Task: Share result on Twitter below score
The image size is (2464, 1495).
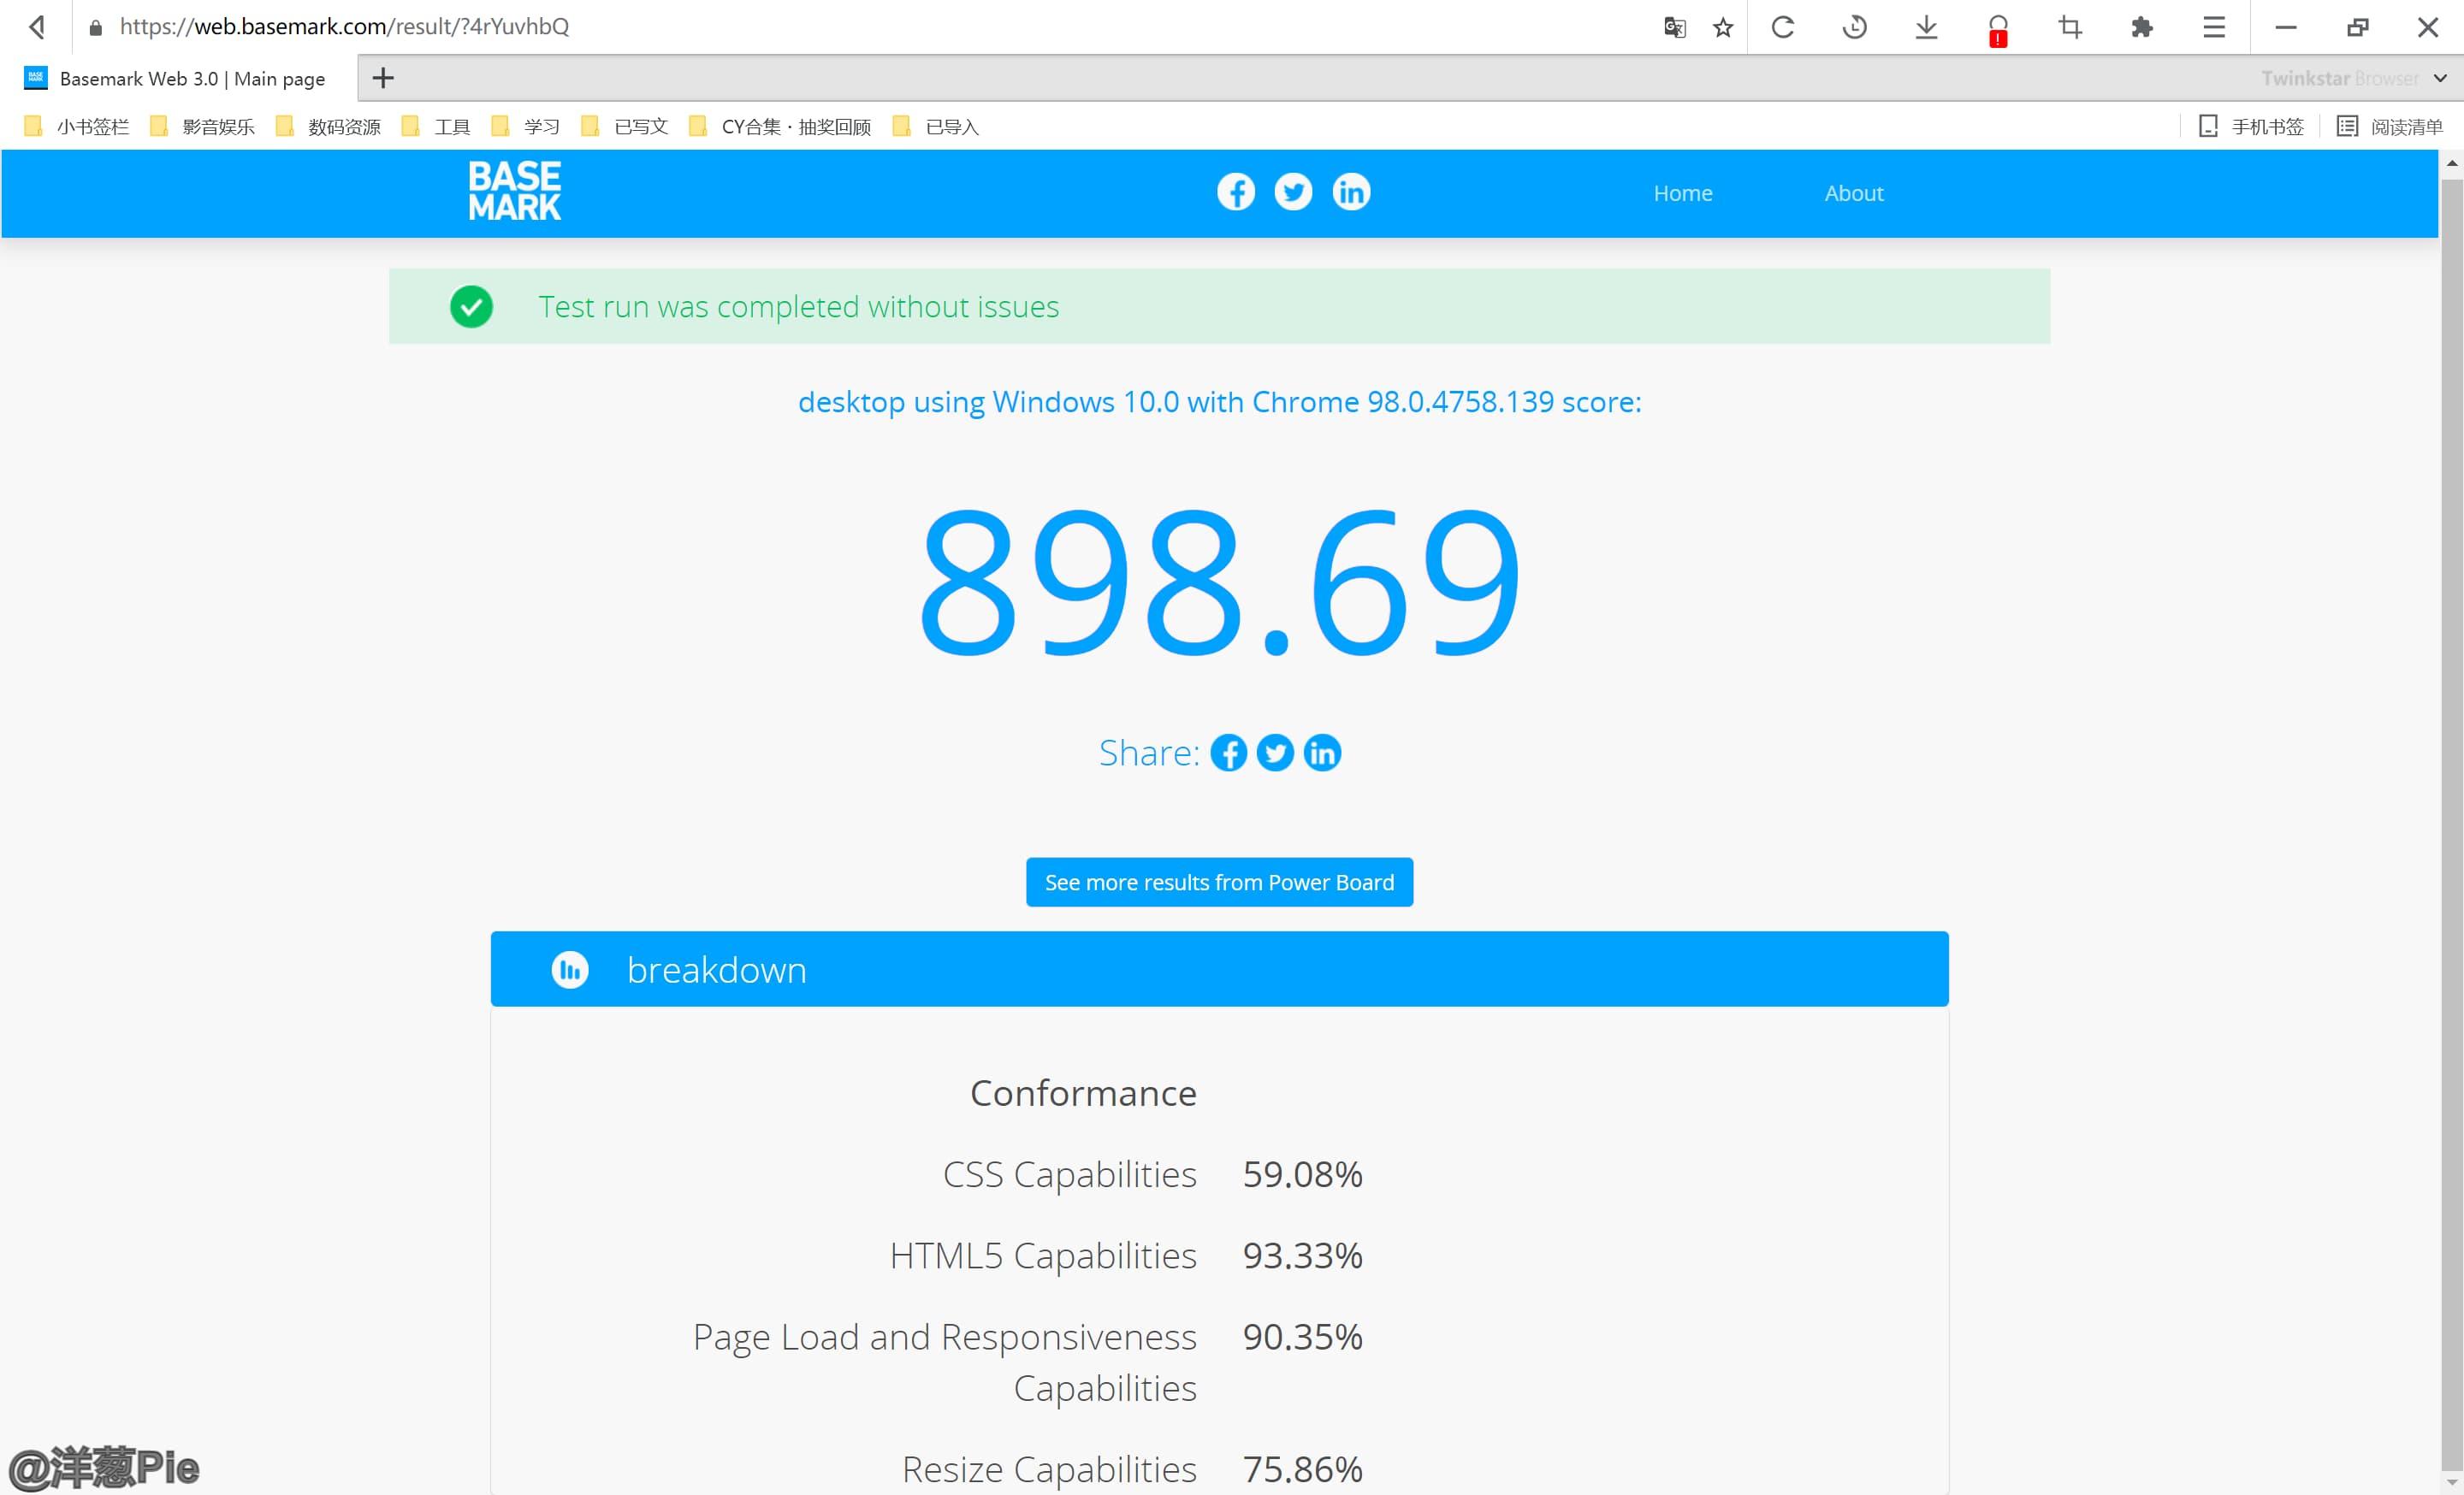Action: coord(1274,753)
